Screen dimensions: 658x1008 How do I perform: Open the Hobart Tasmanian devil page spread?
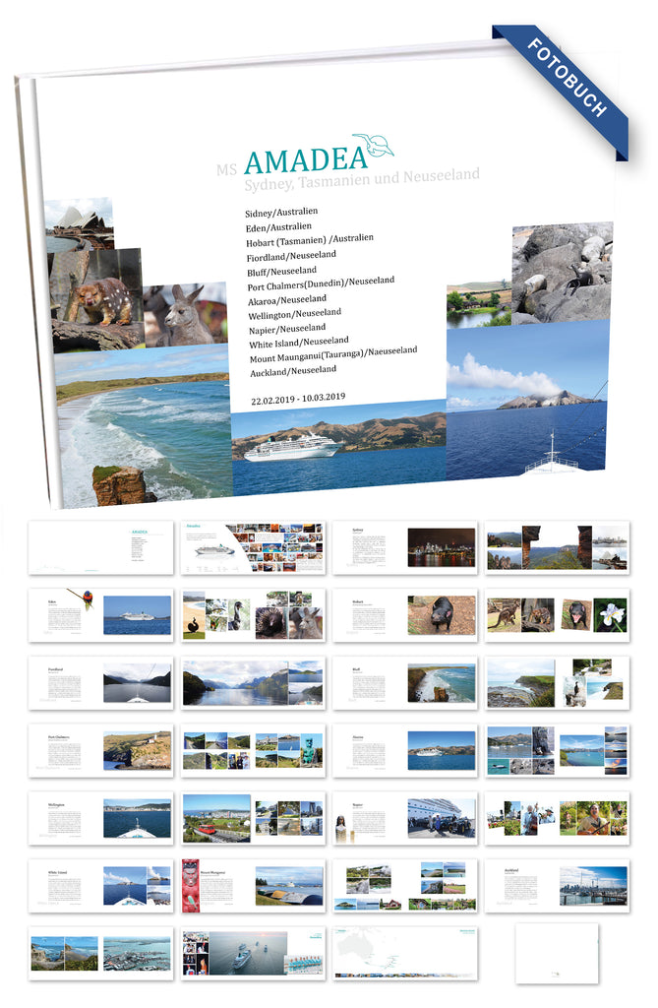click(404, 615)
